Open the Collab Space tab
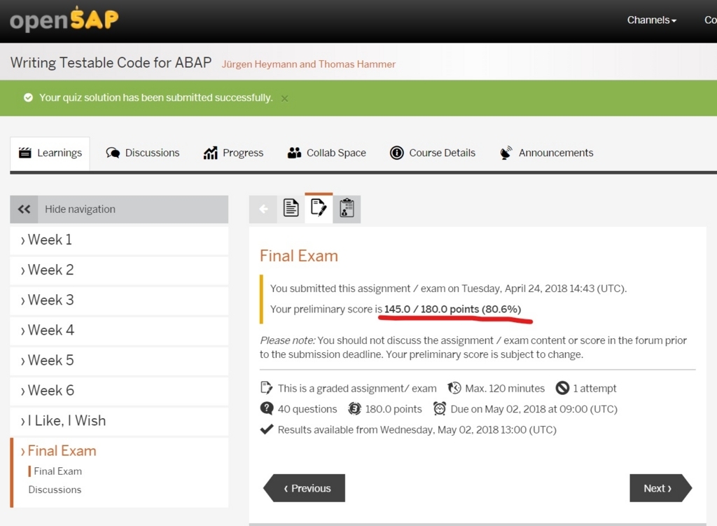This screenshot has height=526, width=717. pos(327,153)
